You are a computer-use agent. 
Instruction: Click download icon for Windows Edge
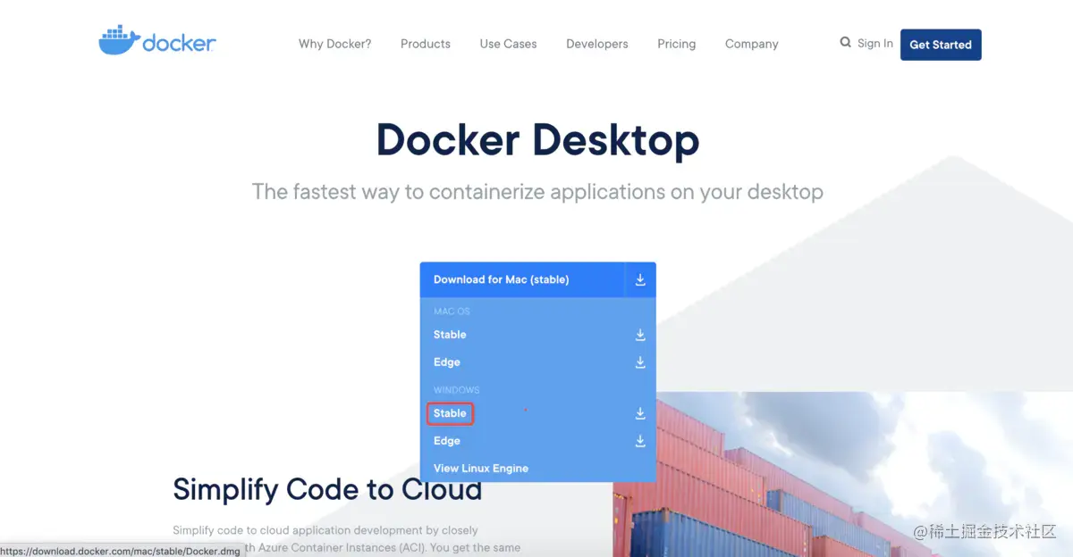point(640,441)
